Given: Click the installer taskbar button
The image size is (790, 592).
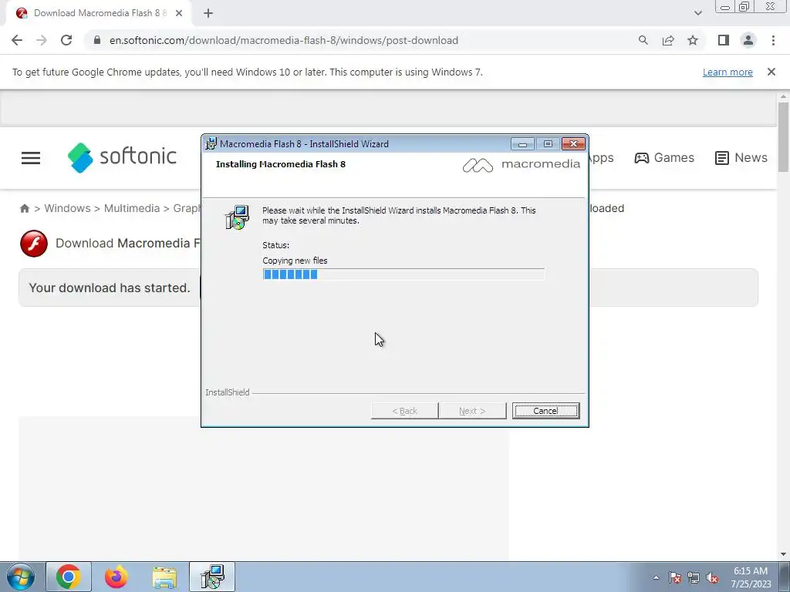Looking at the screenshot, I should coord(212,577).
